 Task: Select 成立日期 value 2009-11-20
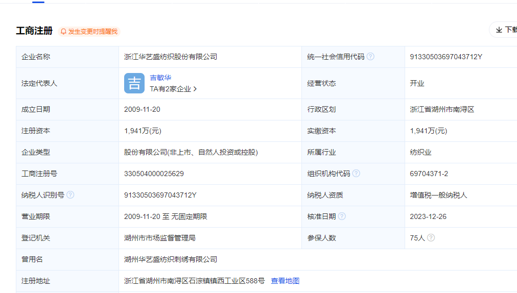click(x=142, y=109)
